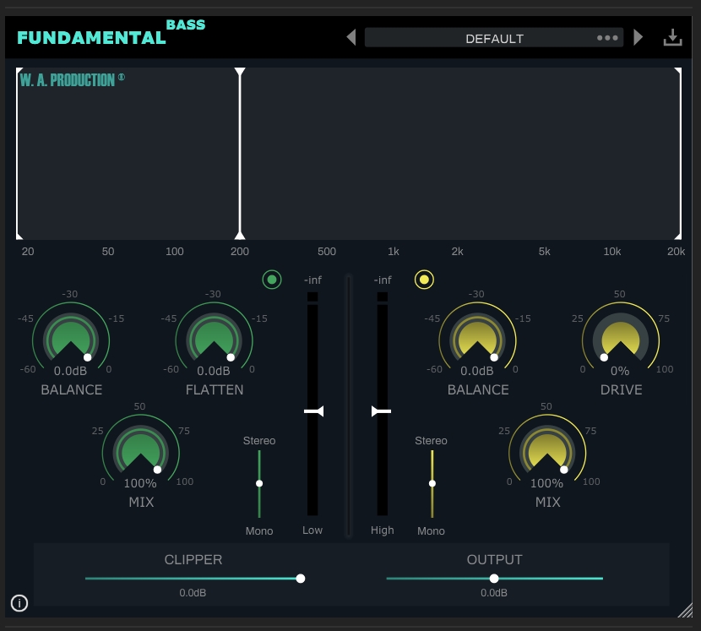Click the CLIPPER slider handle
701x631 pixels.
301,579
